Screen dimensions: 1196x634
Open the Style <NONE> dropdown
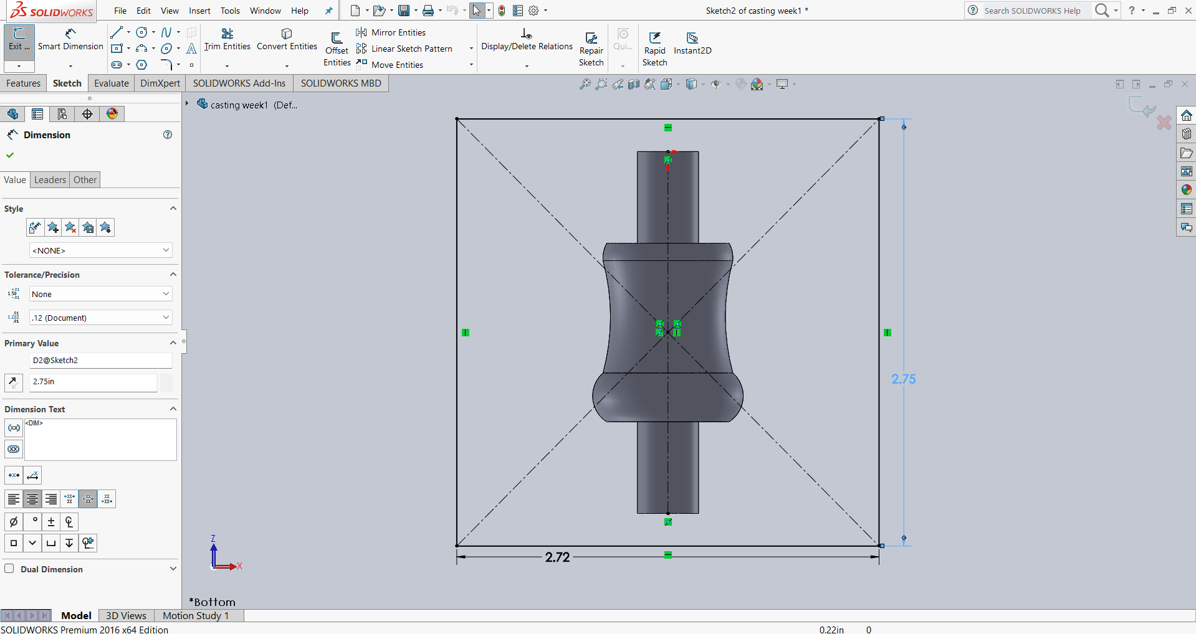101,250
